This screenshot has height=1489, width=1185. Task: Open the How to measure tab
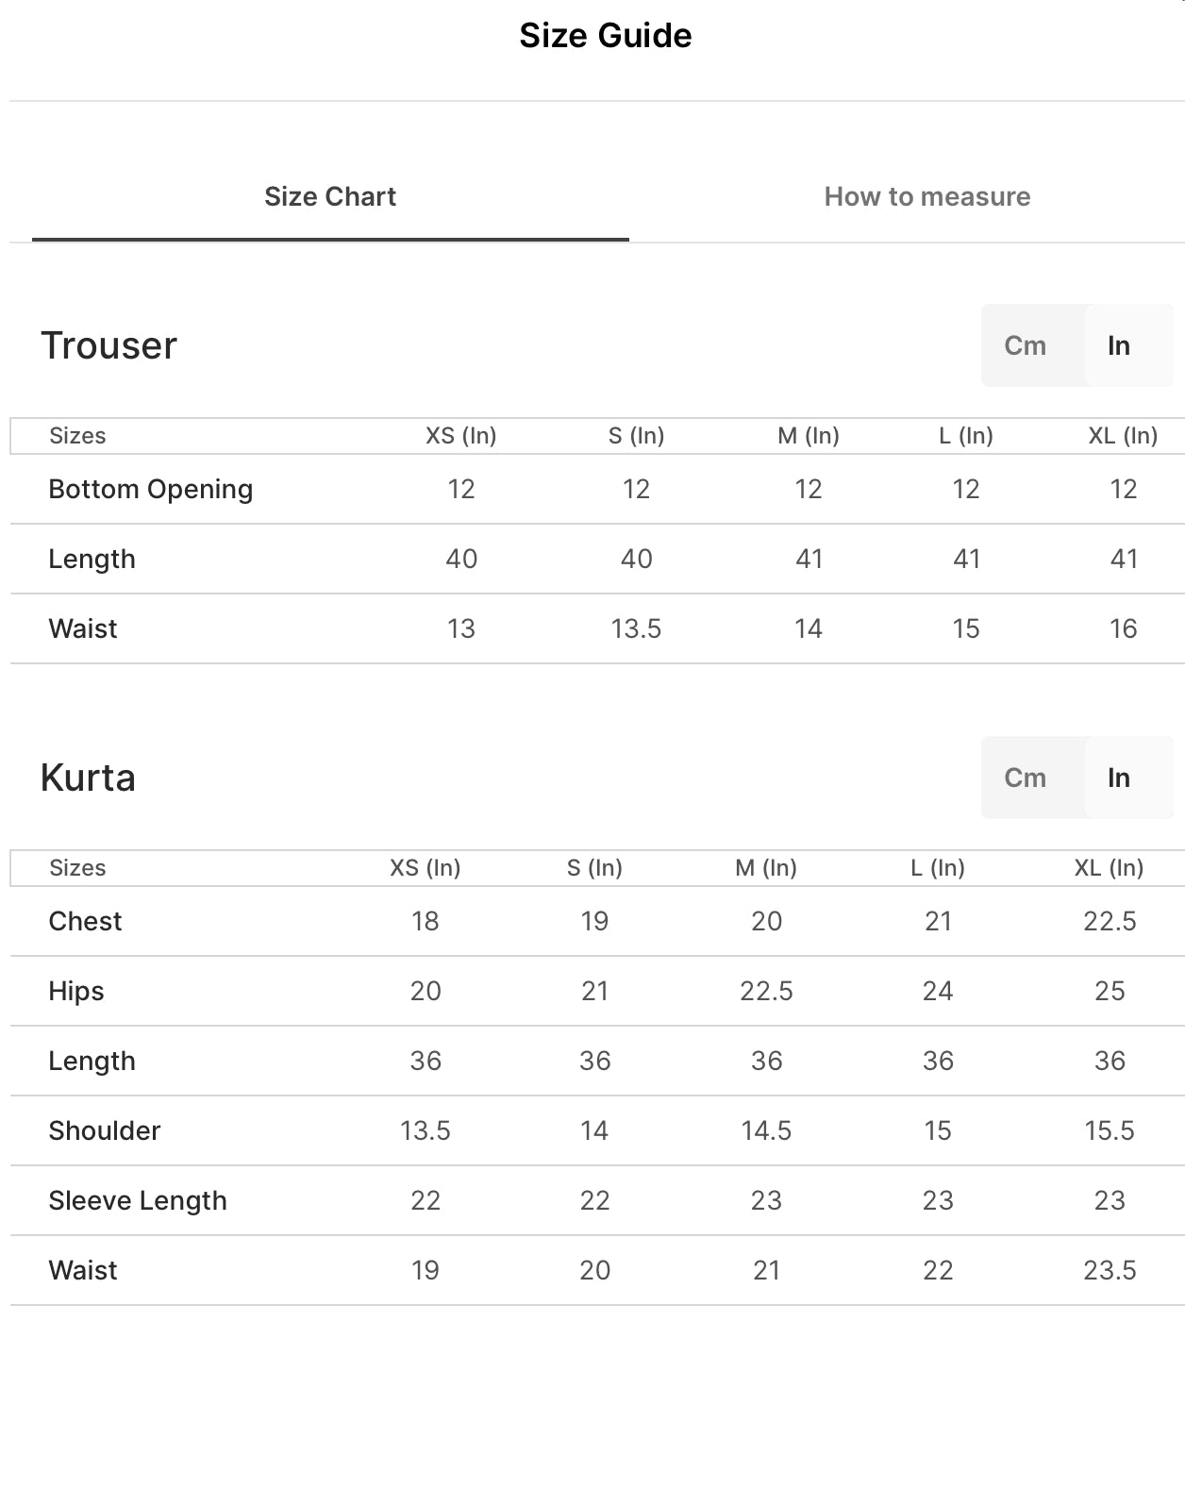[926, 196]
